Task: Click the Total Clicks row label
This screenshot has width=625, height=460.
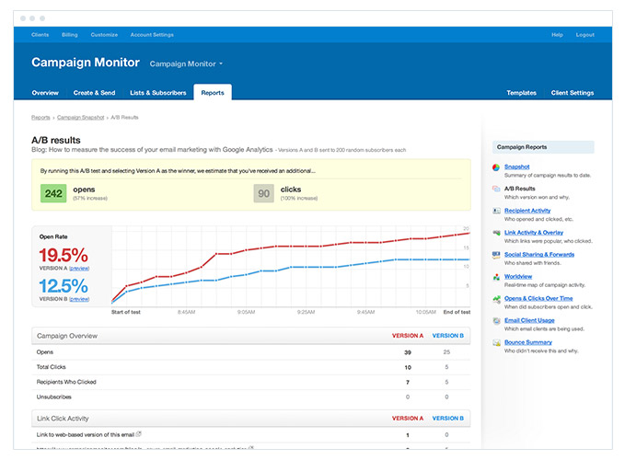Action: (x=51, y=367)
